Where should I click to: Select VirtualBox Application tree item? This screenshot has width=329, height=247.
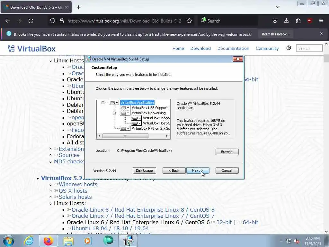pos(137,103)
